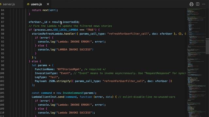This screenshot has width=209, height=117.
Task: Click the printer icon in the editor toolbar
Action: (x=191, y=4)
